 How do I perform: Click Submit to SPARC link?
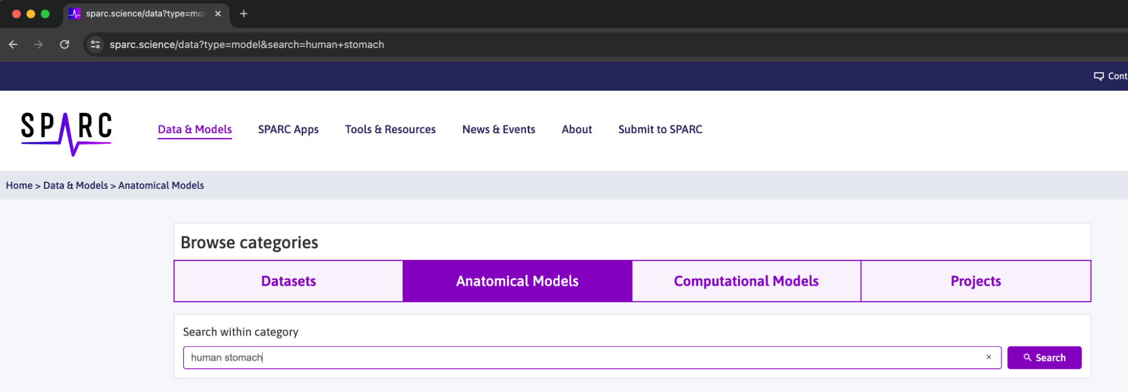[x=660, y=129]
